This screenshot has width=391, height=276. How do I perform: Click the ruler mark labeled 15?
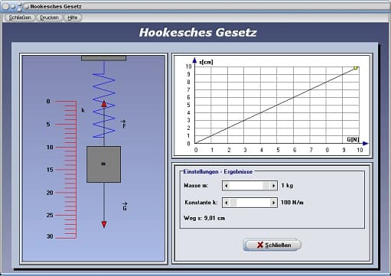[x=50, y=170]
